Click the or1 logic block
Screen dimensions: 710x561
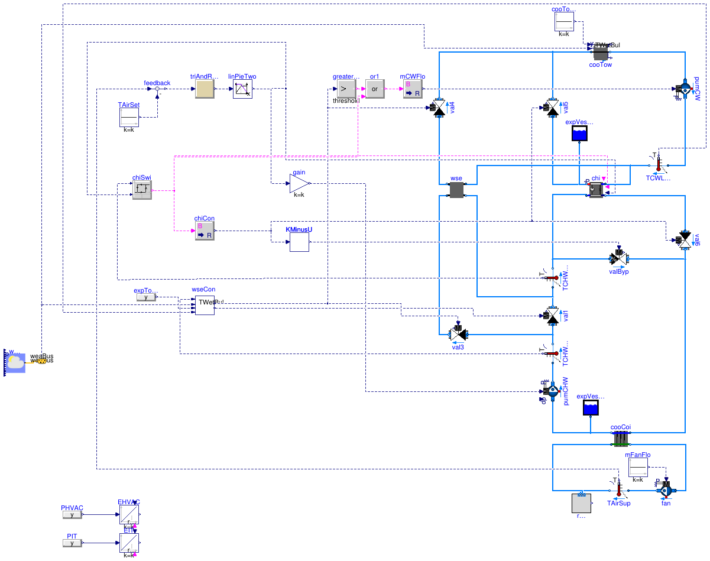[375, 89]
